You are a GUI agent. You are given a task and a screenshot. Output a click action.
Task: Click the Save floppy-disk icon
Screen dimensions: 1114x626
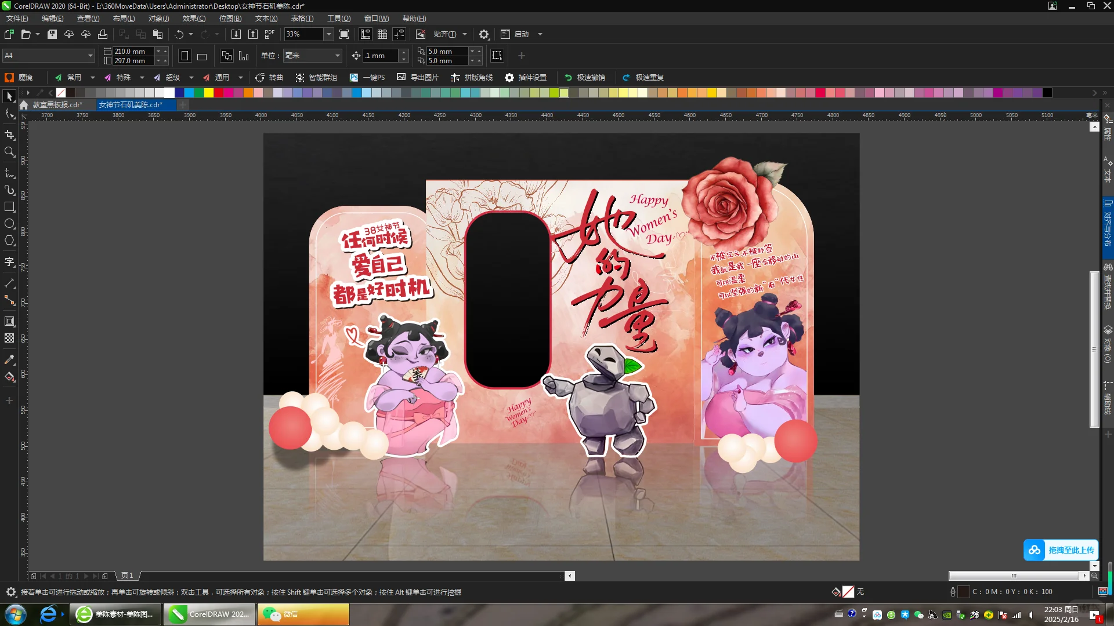point(52,34)
